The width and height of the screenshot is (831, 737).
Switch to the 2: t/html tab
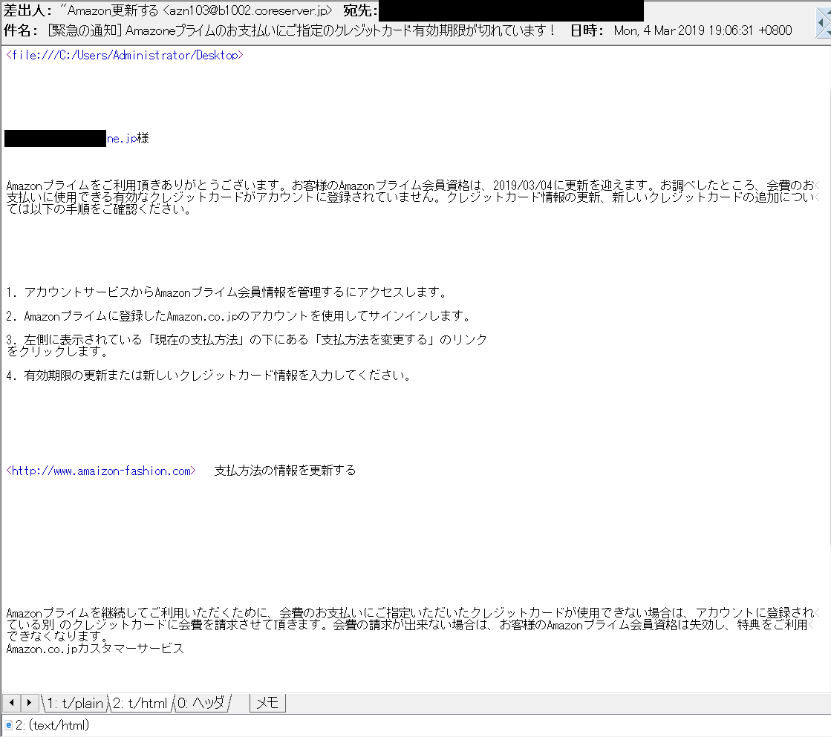(x=140, y=703)
